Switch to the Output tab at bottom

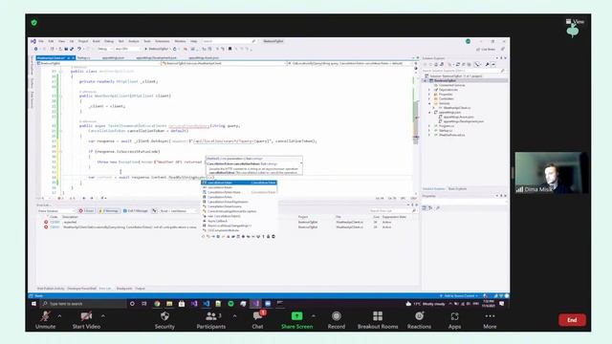pos(141,289)
